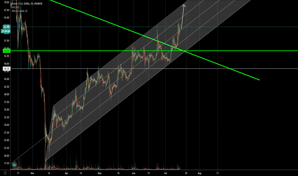Click the 40.00 price axis label

pos(7,94)
